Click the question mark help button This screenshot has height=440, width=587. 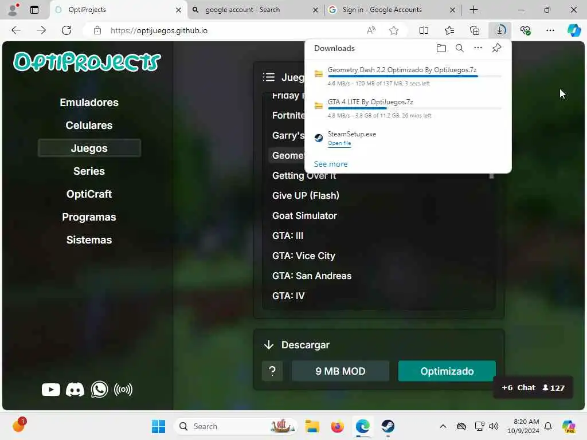(x=272, y=371)
